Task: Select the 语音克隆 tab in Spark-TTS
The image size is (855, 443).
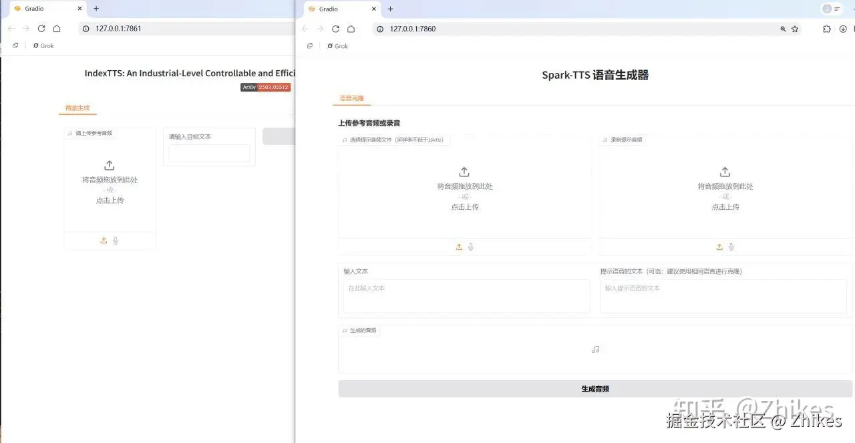Action: coord(351,98)
